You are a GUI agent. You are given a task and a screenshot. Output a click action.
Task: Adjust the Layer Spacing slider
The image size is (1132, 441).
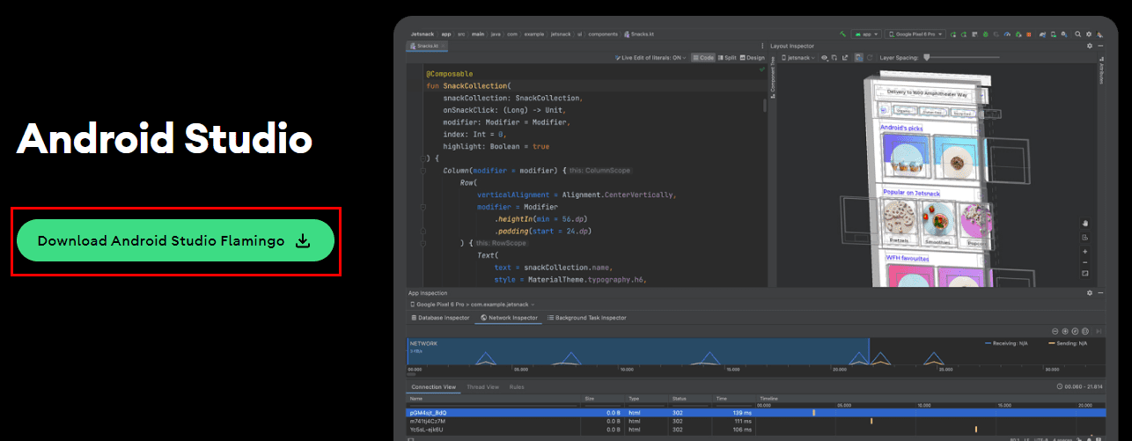(x=962, y=57)
